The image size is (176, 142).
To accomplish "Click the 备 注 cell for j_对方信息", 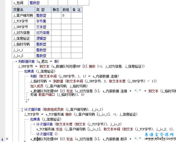I will click(x=77, y=33).
